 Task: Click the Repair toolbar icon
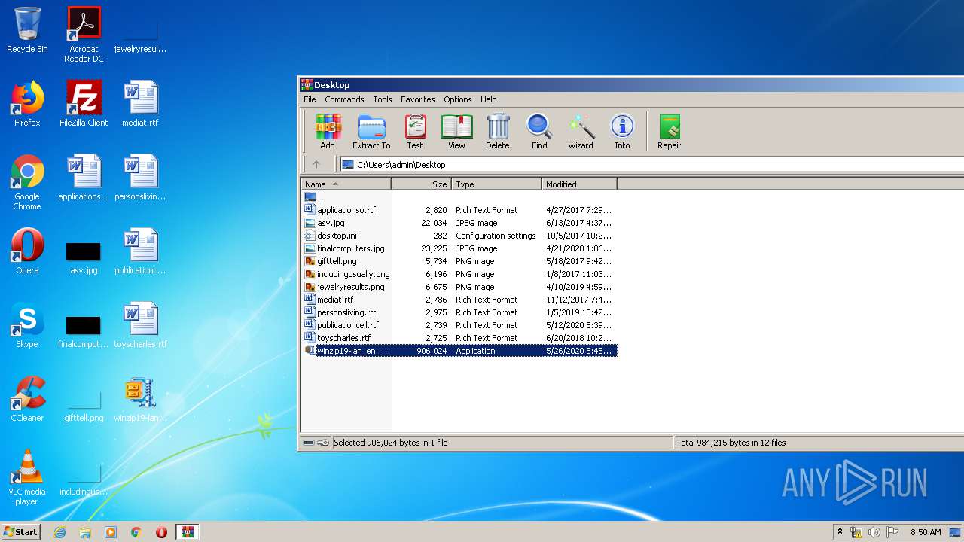[x=669, y=132]
